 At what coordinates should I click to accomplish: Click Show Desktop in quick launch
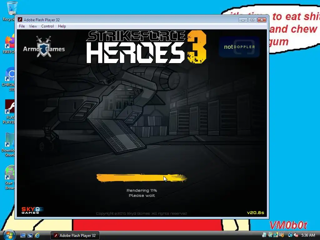pyautogui.click(x=22, y=236)
